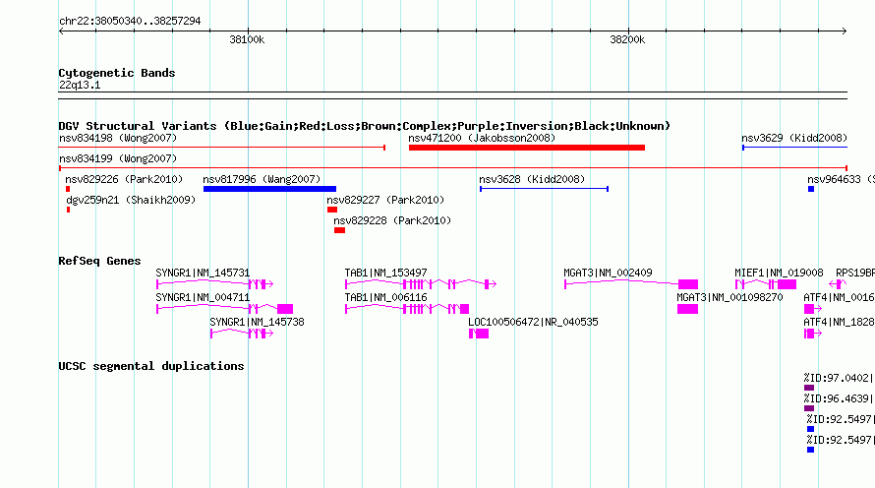The image size is (875, 488).
Task: Open the SYNGR1|NM_145738 gene glyph
Action: point(242,334)
